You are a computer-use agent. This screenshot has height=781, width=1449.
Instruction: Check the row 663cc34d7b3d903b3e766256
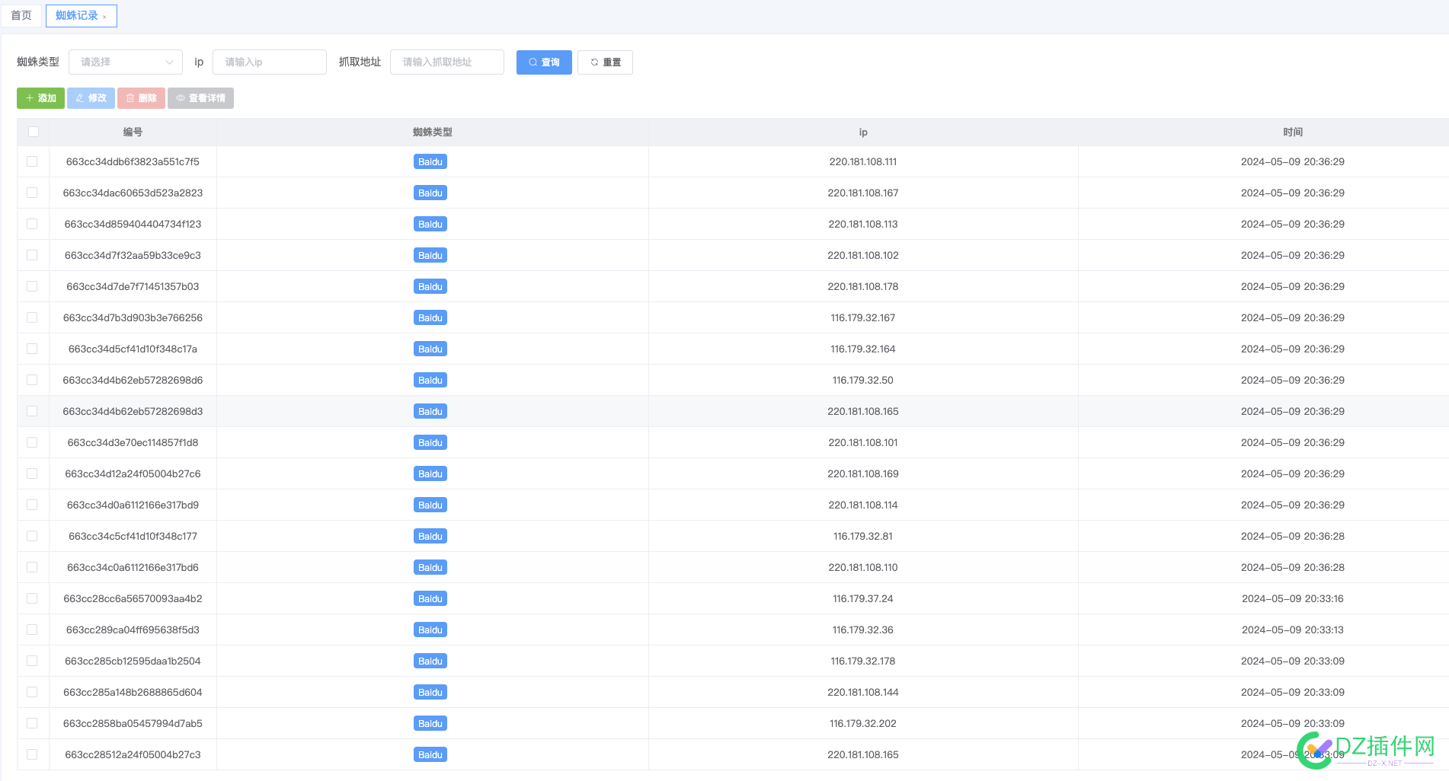pyautogui.click(x=32, y=317)
